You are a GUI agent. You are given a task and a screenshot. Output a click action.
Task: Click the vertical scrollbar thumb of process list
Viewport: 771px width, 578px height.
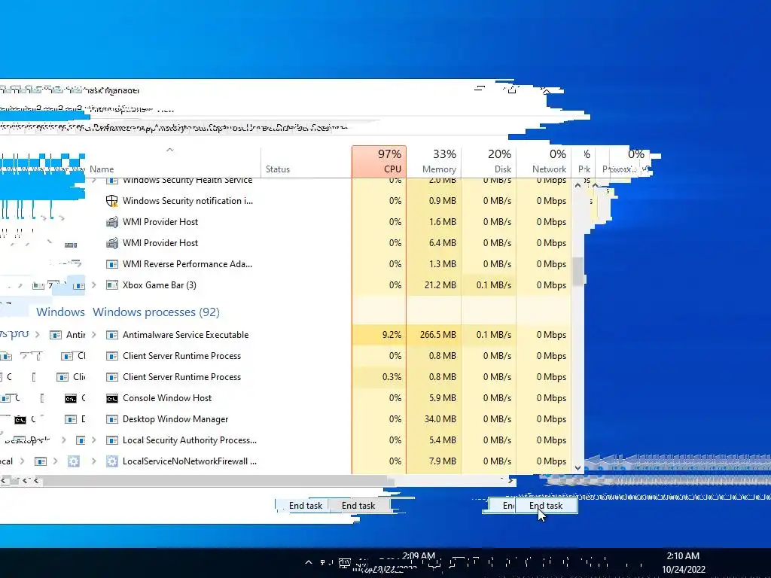[x=578, y=271]
